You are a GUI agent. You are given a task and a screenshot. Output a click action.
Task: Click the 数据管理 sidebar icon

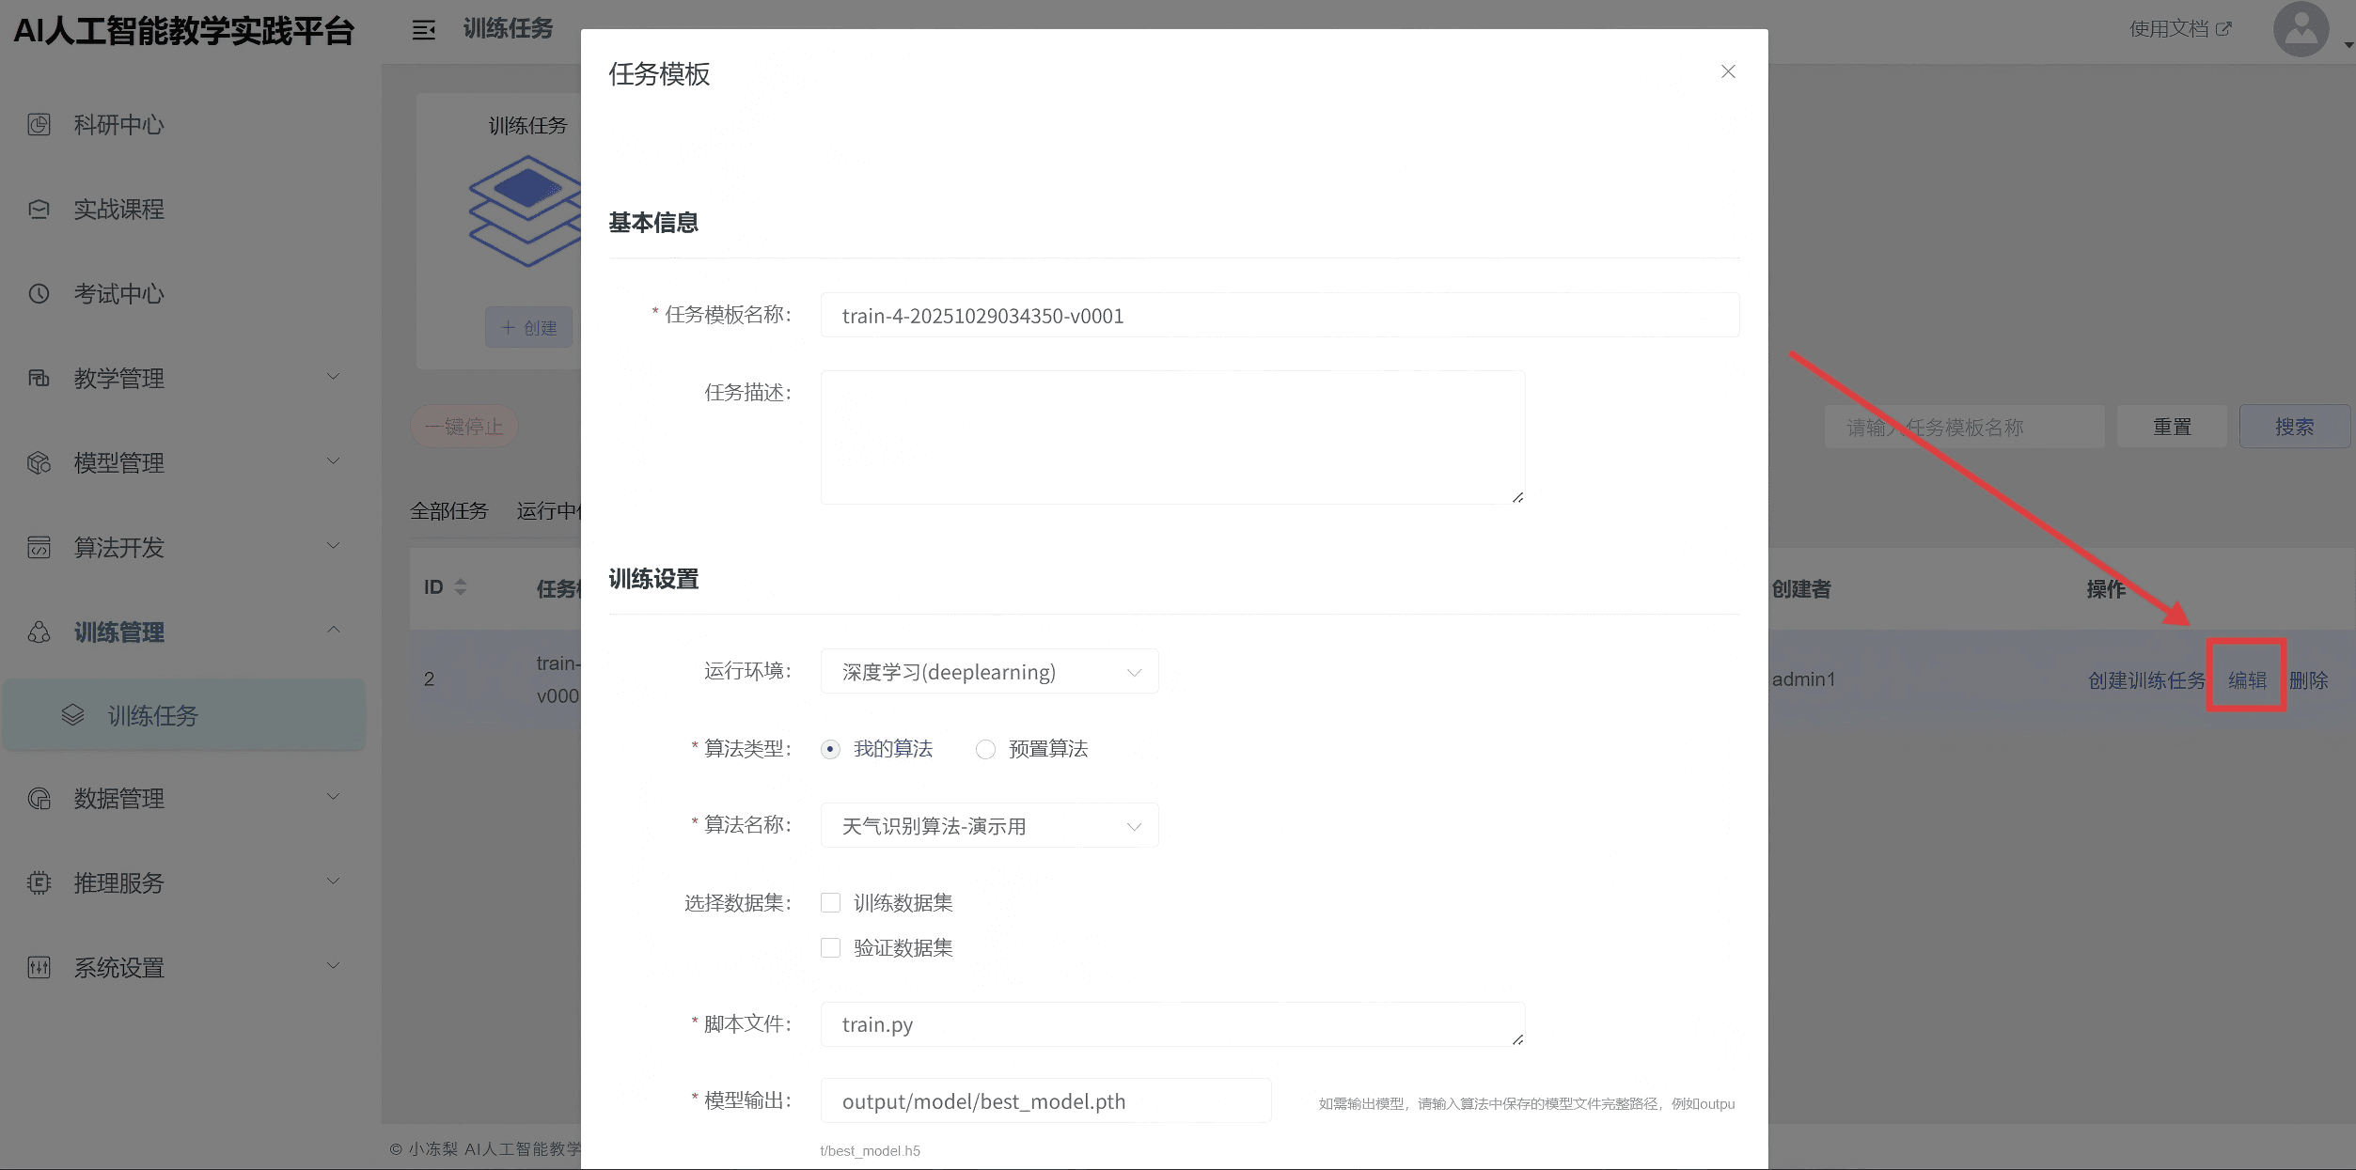[x=39, y=798]
